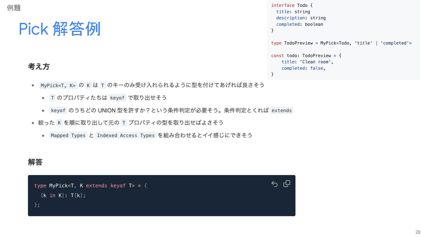Click the undo arrow icon in code block

coord(274,184)
